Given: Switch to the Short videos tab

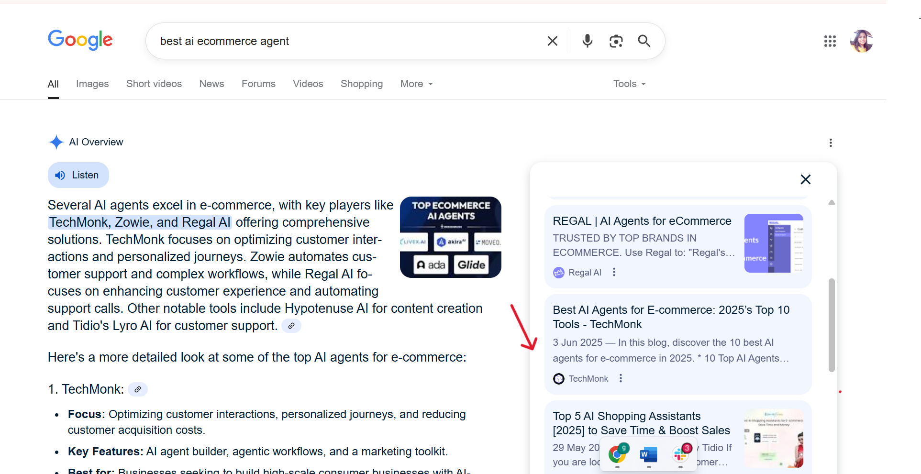Looking at the screenshot, I should click(x=154, y=84).
